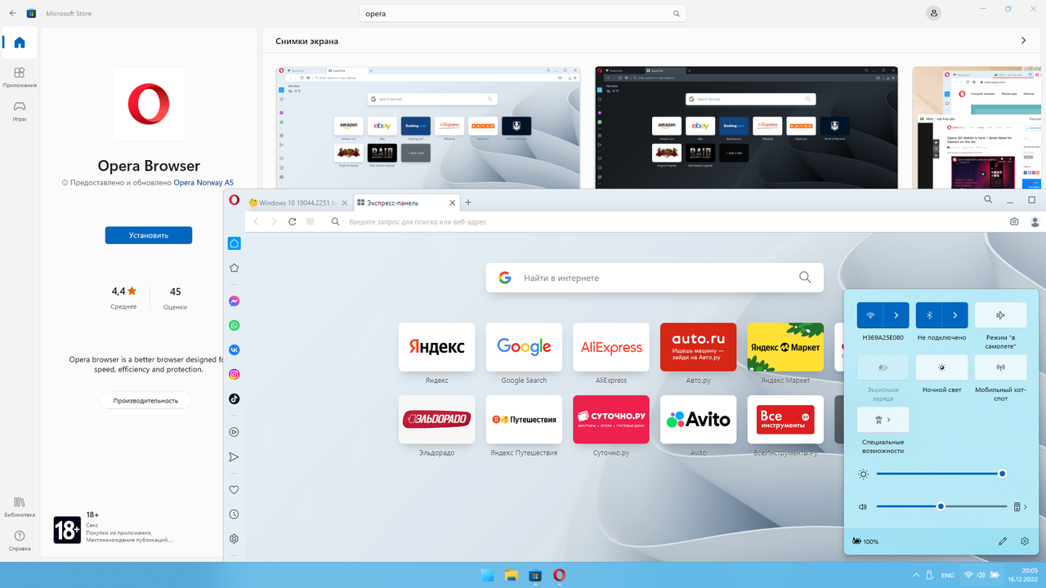This screenshot has width=1046, height=588.
Task: Click the Установить install button
Action: pyautogui.click(x=149, y=235)
